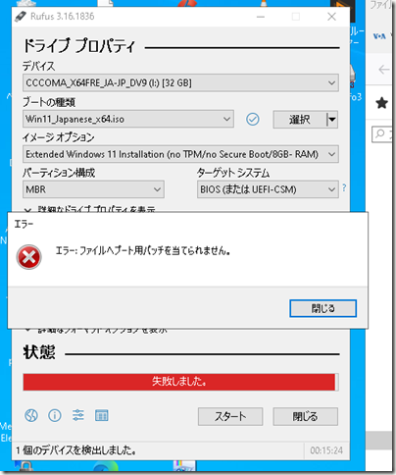
Task: Click status text 1 個のデバイスを検出しました
Action: tap(75, 450)
